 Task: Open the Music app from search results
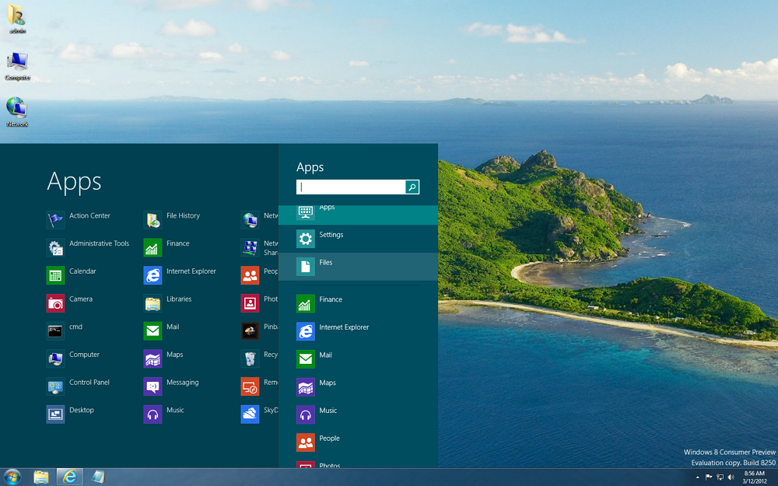[327, 410]
